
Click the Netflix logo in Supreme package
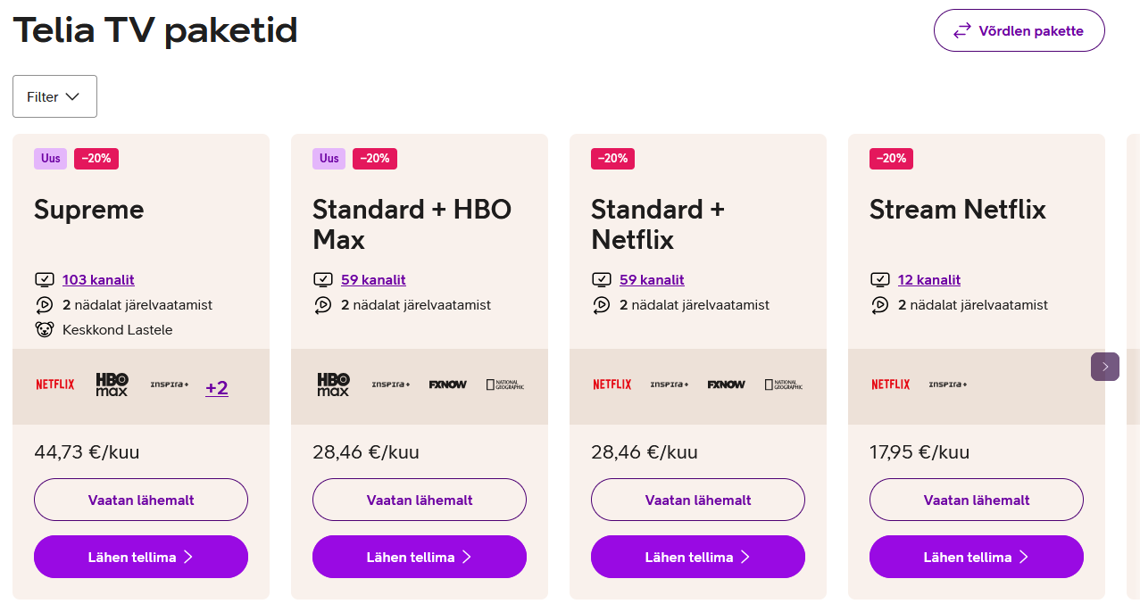(x=55, y=385)
